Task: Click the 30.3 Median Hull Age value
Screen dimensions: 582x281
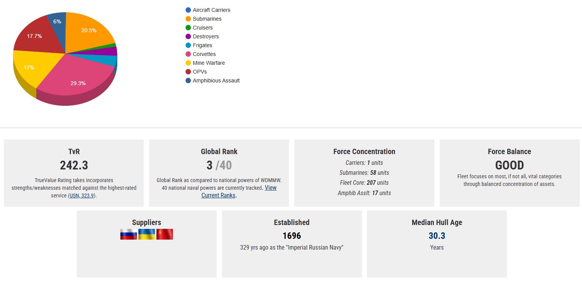Action: point(437,235)
